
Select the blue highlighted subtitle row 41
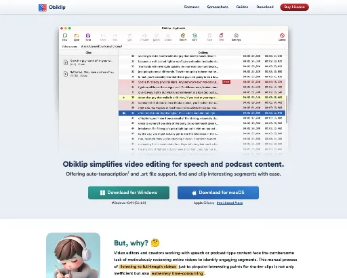(202, 113)
